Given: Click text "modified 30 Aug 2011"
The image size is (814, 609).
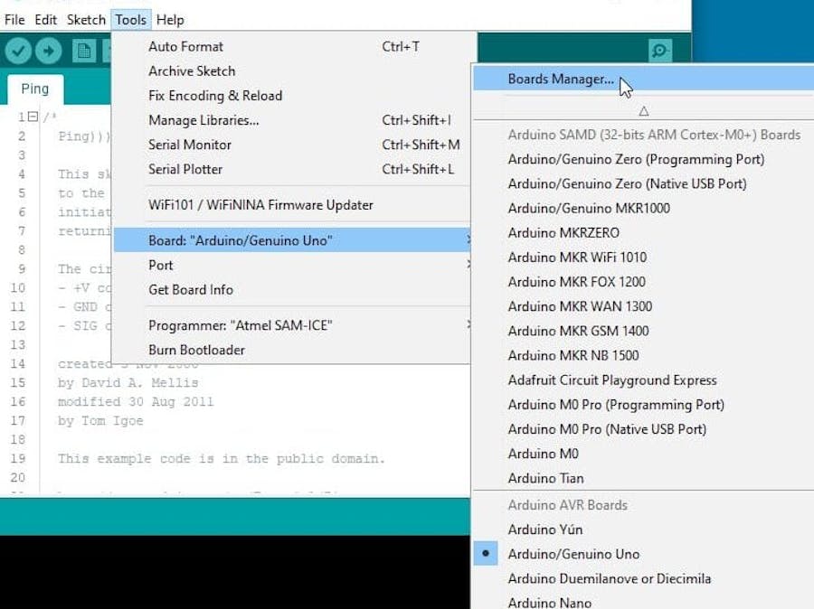Looking at the screenshot, I should click(x=136, y=402).
